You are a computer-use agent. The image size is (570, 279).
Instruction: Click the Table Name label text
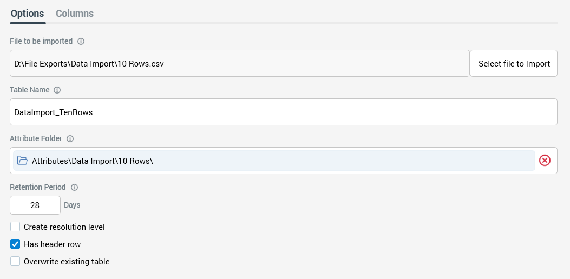(30, 90)
